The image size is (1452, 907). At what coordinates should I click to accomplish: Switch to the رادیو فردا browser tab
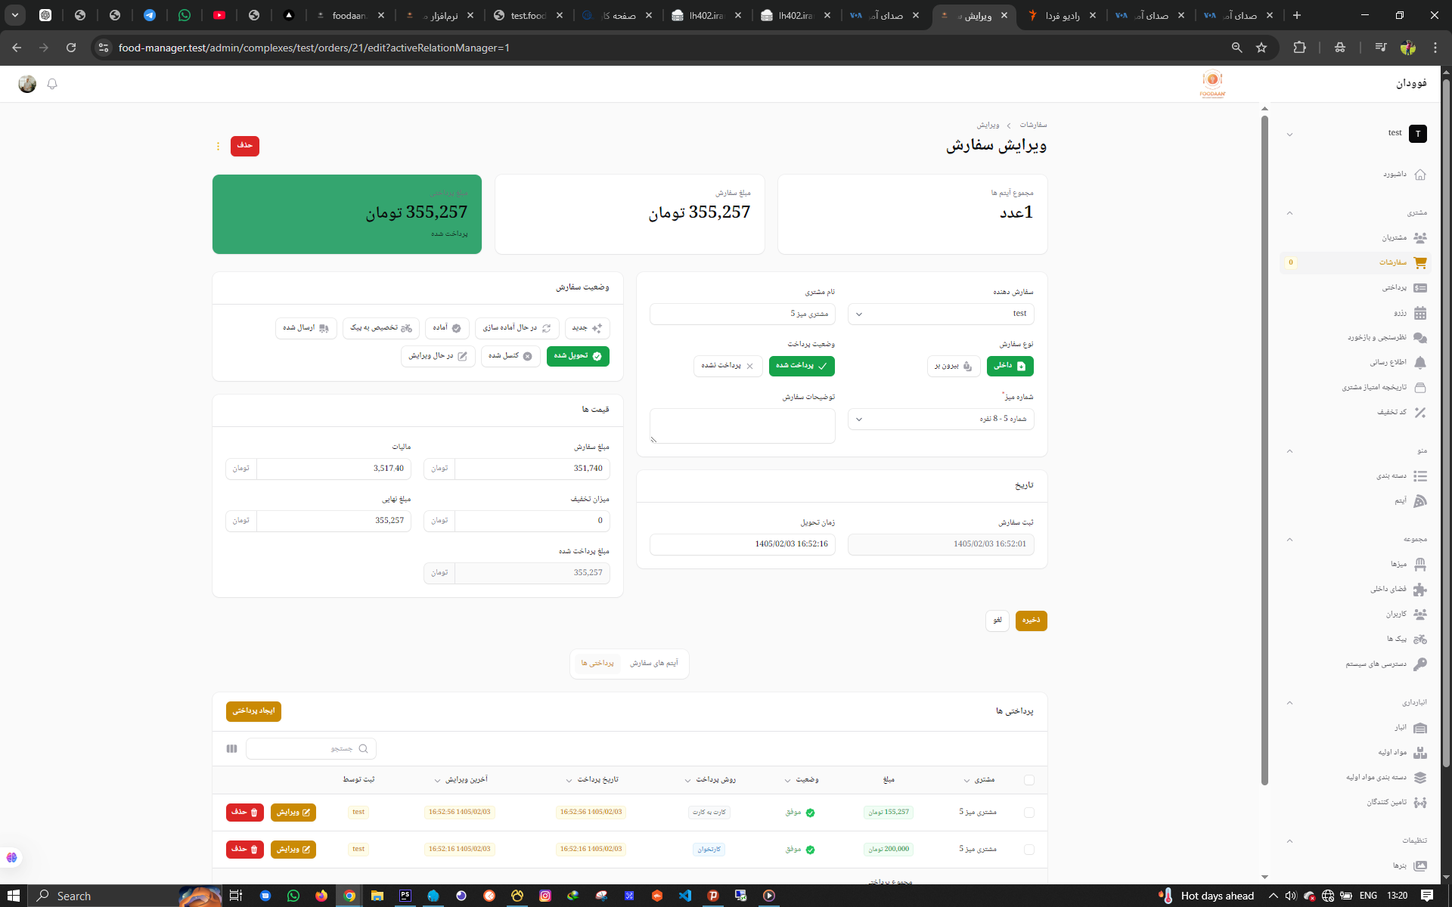1063,15
